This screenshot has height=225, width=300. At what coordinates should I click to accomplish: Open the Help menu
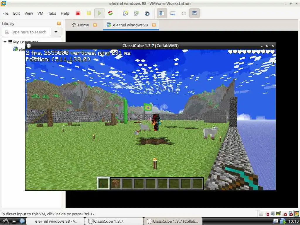(x=65, y=13)
